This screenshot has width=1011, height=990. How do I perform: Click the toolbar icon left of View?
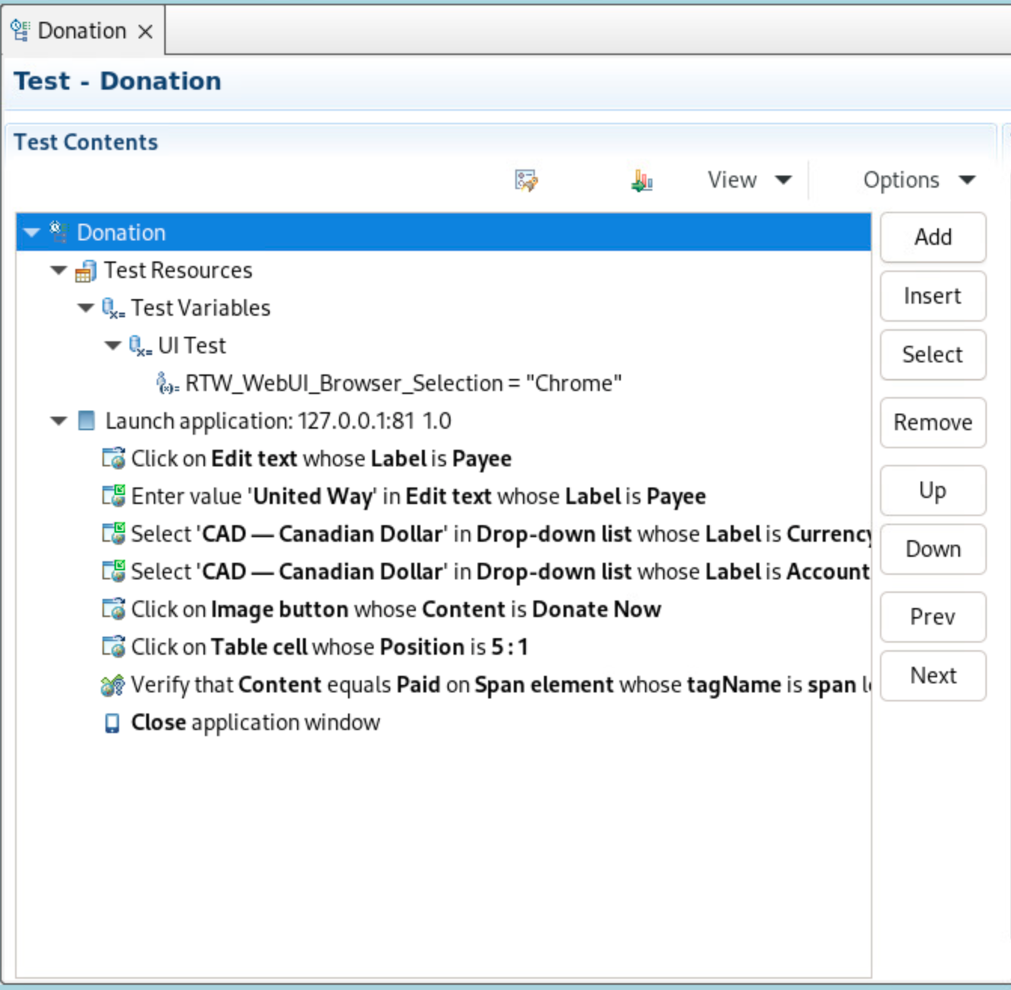click(641, 181)
